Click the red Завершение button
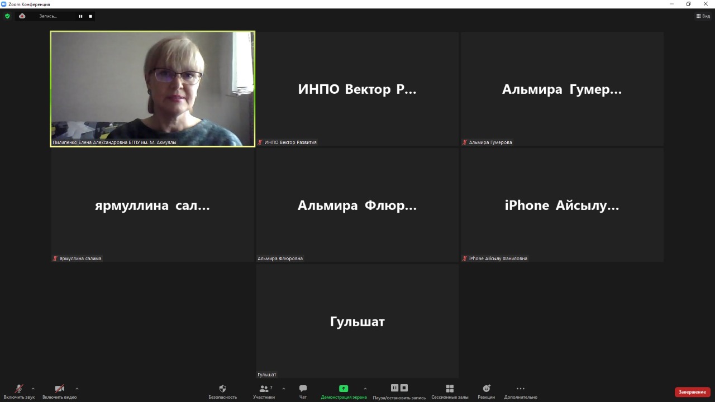Screen dimensions: 715x402 692,392
